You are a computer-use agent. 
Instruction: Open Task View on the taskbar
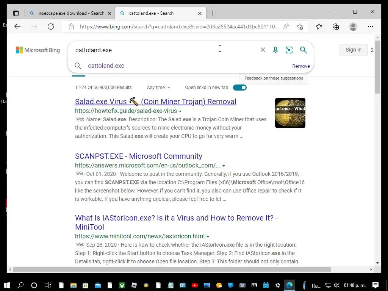coord(47,285)
